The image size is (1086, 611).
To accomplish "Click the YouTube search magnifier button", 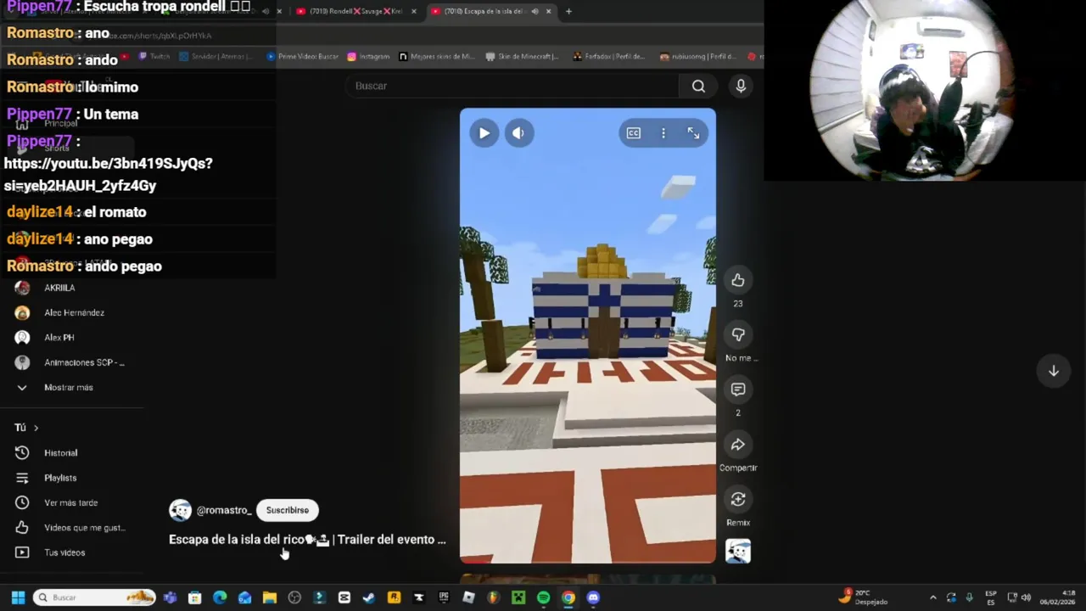I will pos(698,86).
